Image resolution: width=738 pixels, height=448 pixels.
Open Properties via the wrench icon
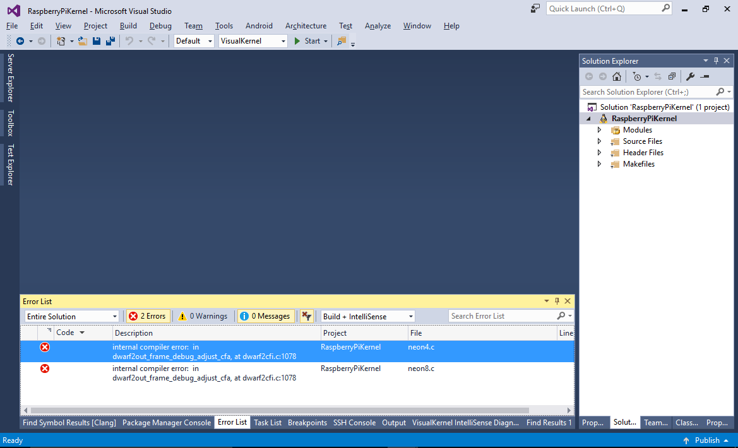coord(690,76)
